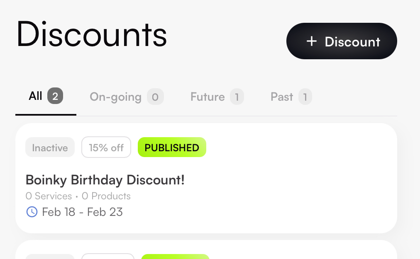This screenshot has height=259, width=420.
Task: Open the On-going discounts tab
Action: pos(115,97)
